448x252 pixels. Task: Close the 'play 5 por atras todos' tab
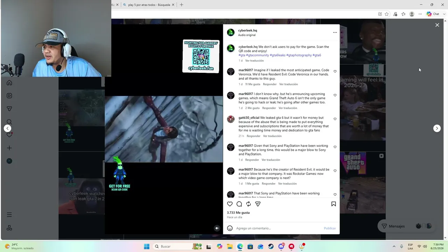tap(173, 5)
